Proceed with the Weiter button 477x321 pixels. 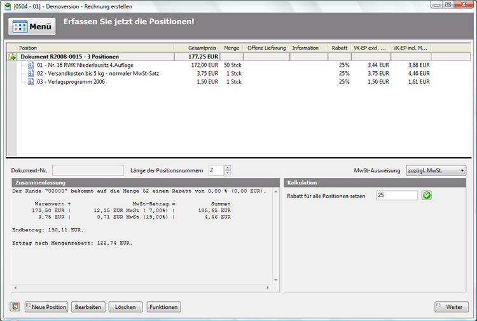pos(451,307)
